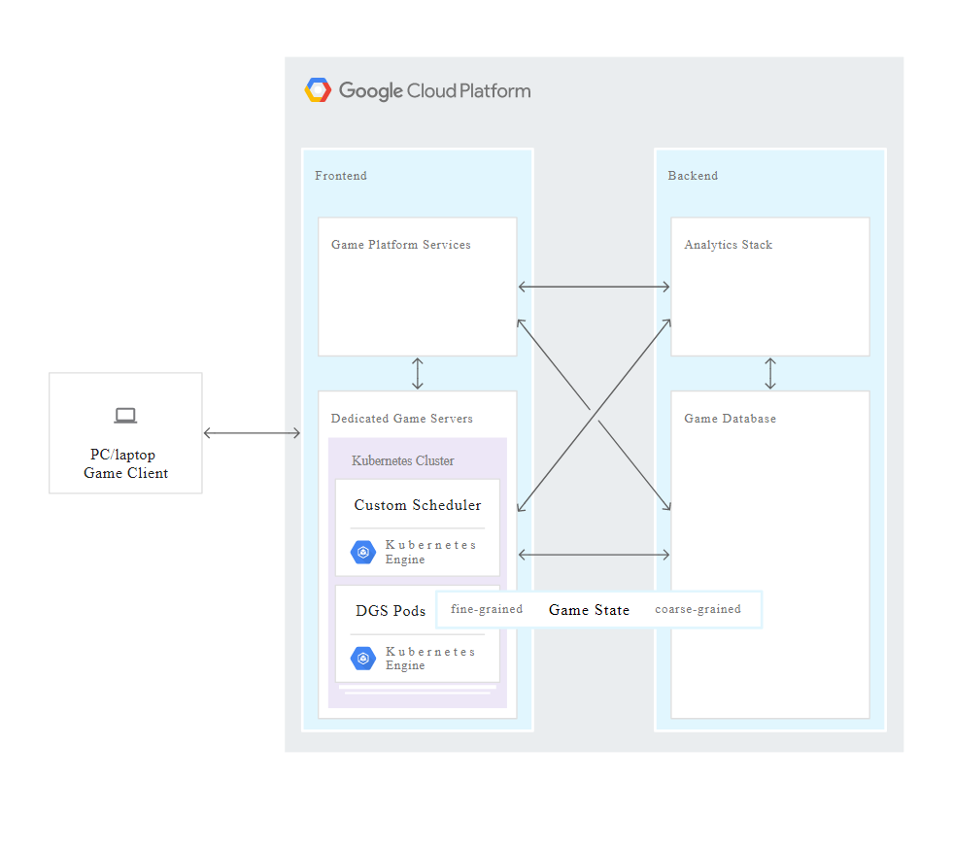Click the Game Database label

[730, 419]
